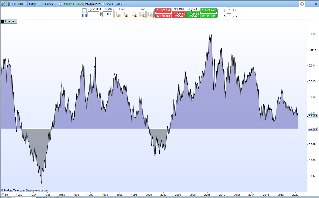
Task: Click the 0.007 price axis label
Action: tap(312, 176)
